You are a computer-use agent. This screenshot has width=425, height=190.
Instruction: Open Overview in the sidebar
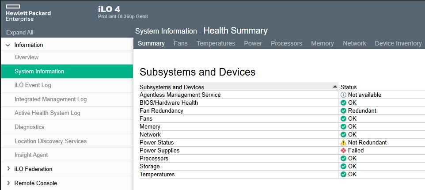67,57
